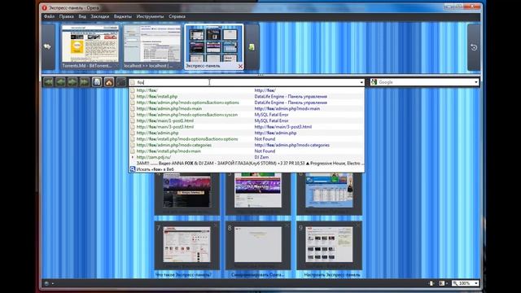The image size is (521, 293).
Task: Click the Настроить Экспресс-панель link
Action: (332, 275)
